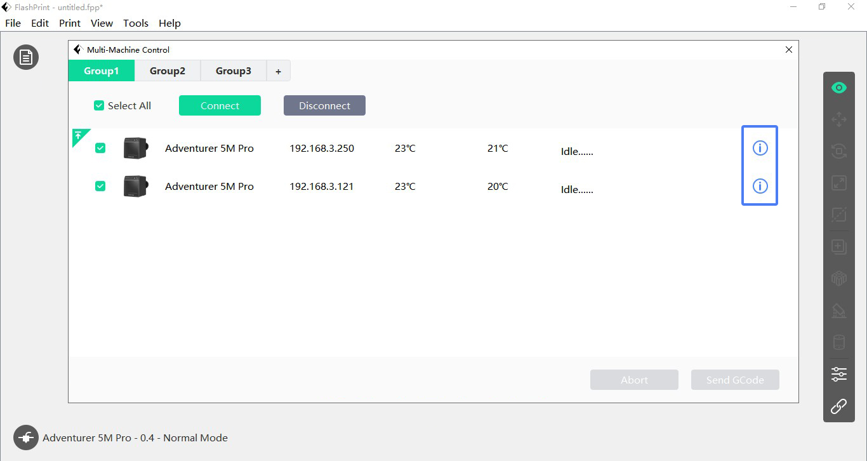The image size is (867, 461).
Task: Click the 20℃ temperature value
Action: point(498,186)
